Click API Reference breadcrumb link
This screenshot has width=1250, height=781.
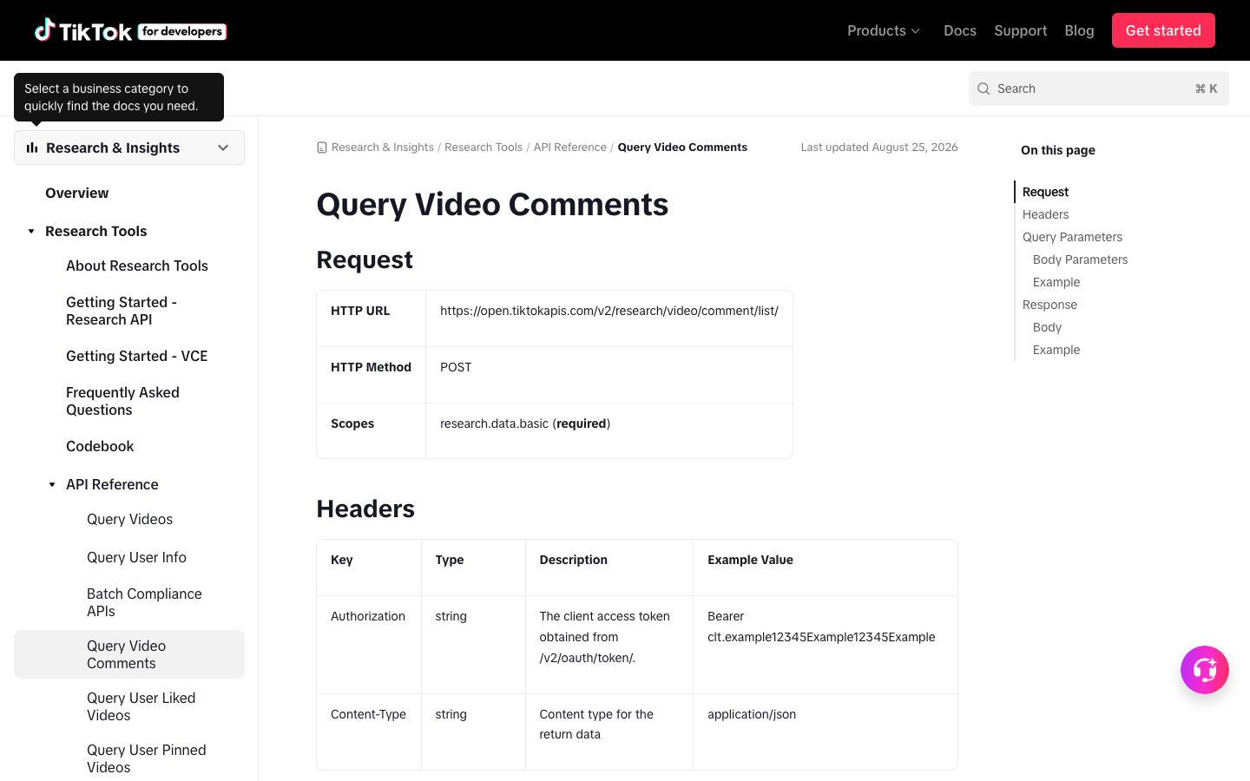pyautogui.click(x=570, y=148)
